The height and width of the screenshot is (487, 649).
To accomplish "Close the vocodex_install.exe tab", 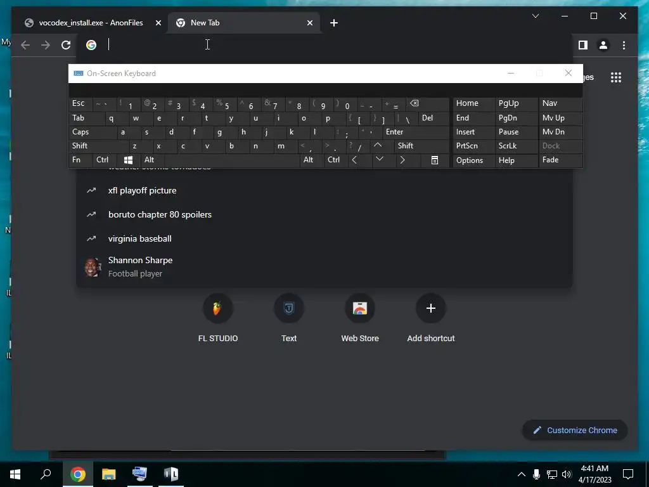I will pos(158,23).
